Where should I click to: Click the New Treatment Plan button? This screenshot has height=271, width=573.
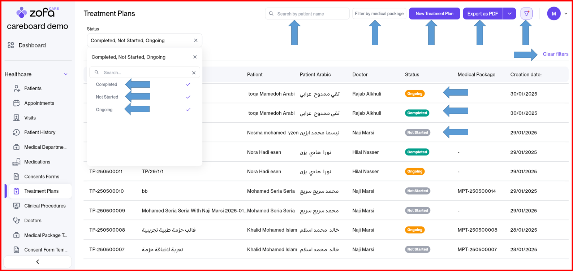pyautogui.click(x=434, y=14)
